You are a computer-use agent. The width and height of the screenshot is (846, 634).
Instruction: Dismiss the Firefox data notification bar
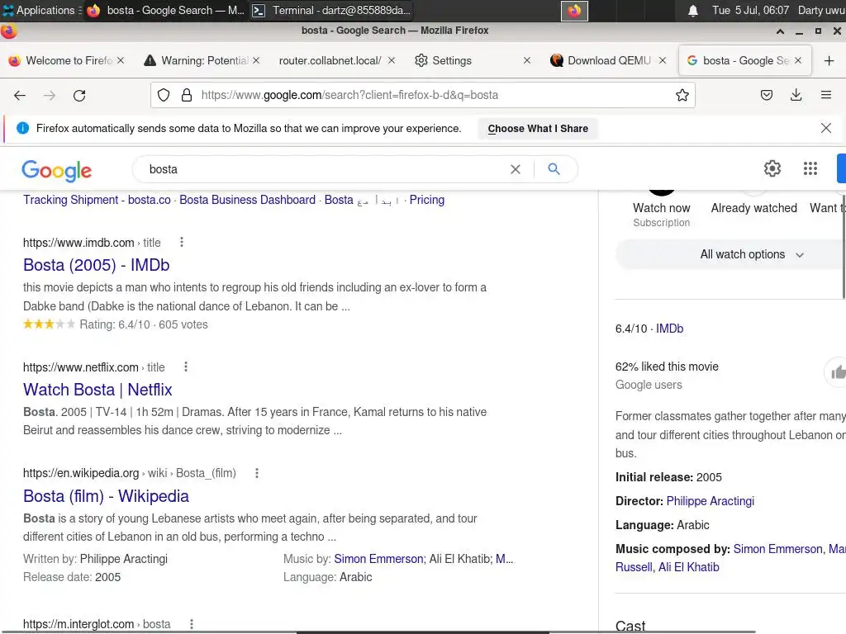click(x=825, y=128)
